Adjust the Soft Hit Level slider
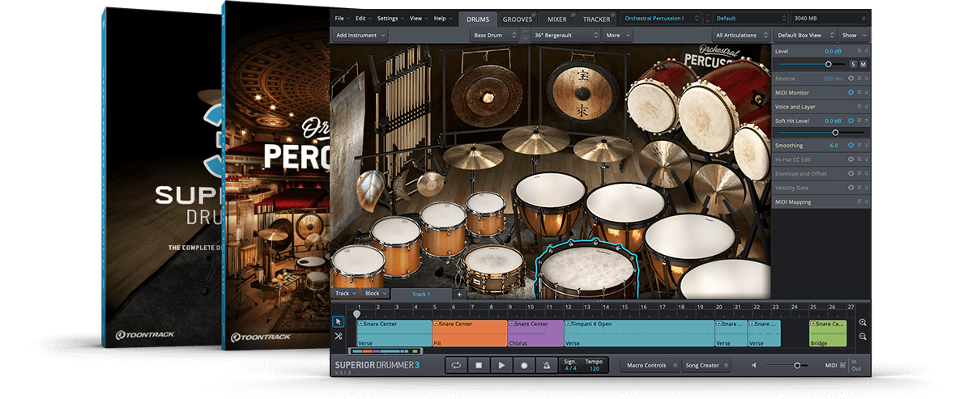Image resolution: width=972 pixels, height=399 pixels. tap(820, 132)
